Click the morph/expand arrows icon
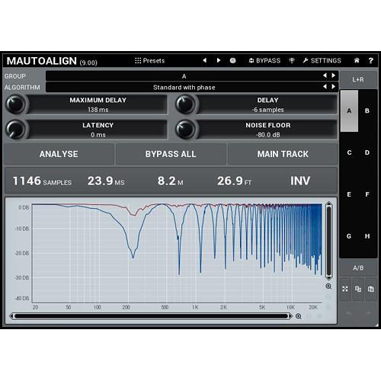This screenshot has width=381, height=381. tap(345, 289)
